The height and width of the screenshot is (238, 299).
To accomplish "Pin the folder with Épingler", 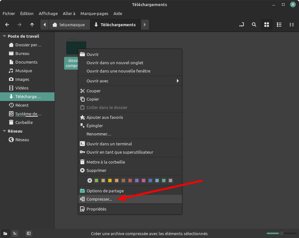I will click(x=130, y=126).
